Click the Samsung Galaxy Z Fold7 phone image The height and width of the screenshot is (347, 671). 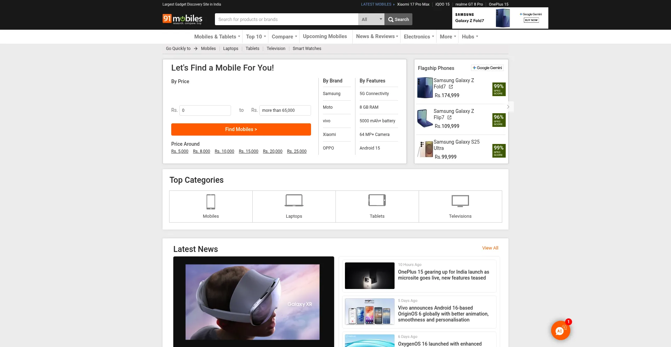click(x=425, y=88)
